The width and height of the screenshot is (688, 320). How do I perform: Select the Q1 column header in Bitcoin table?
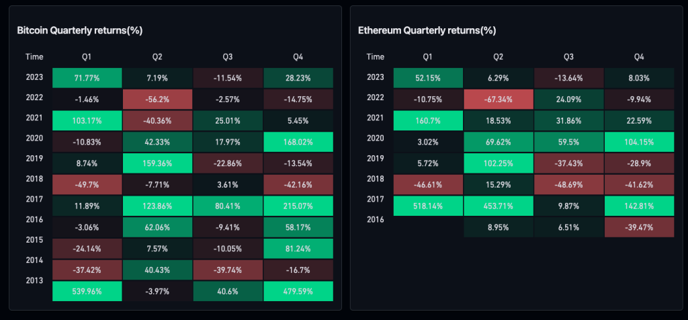pos(87,56)
